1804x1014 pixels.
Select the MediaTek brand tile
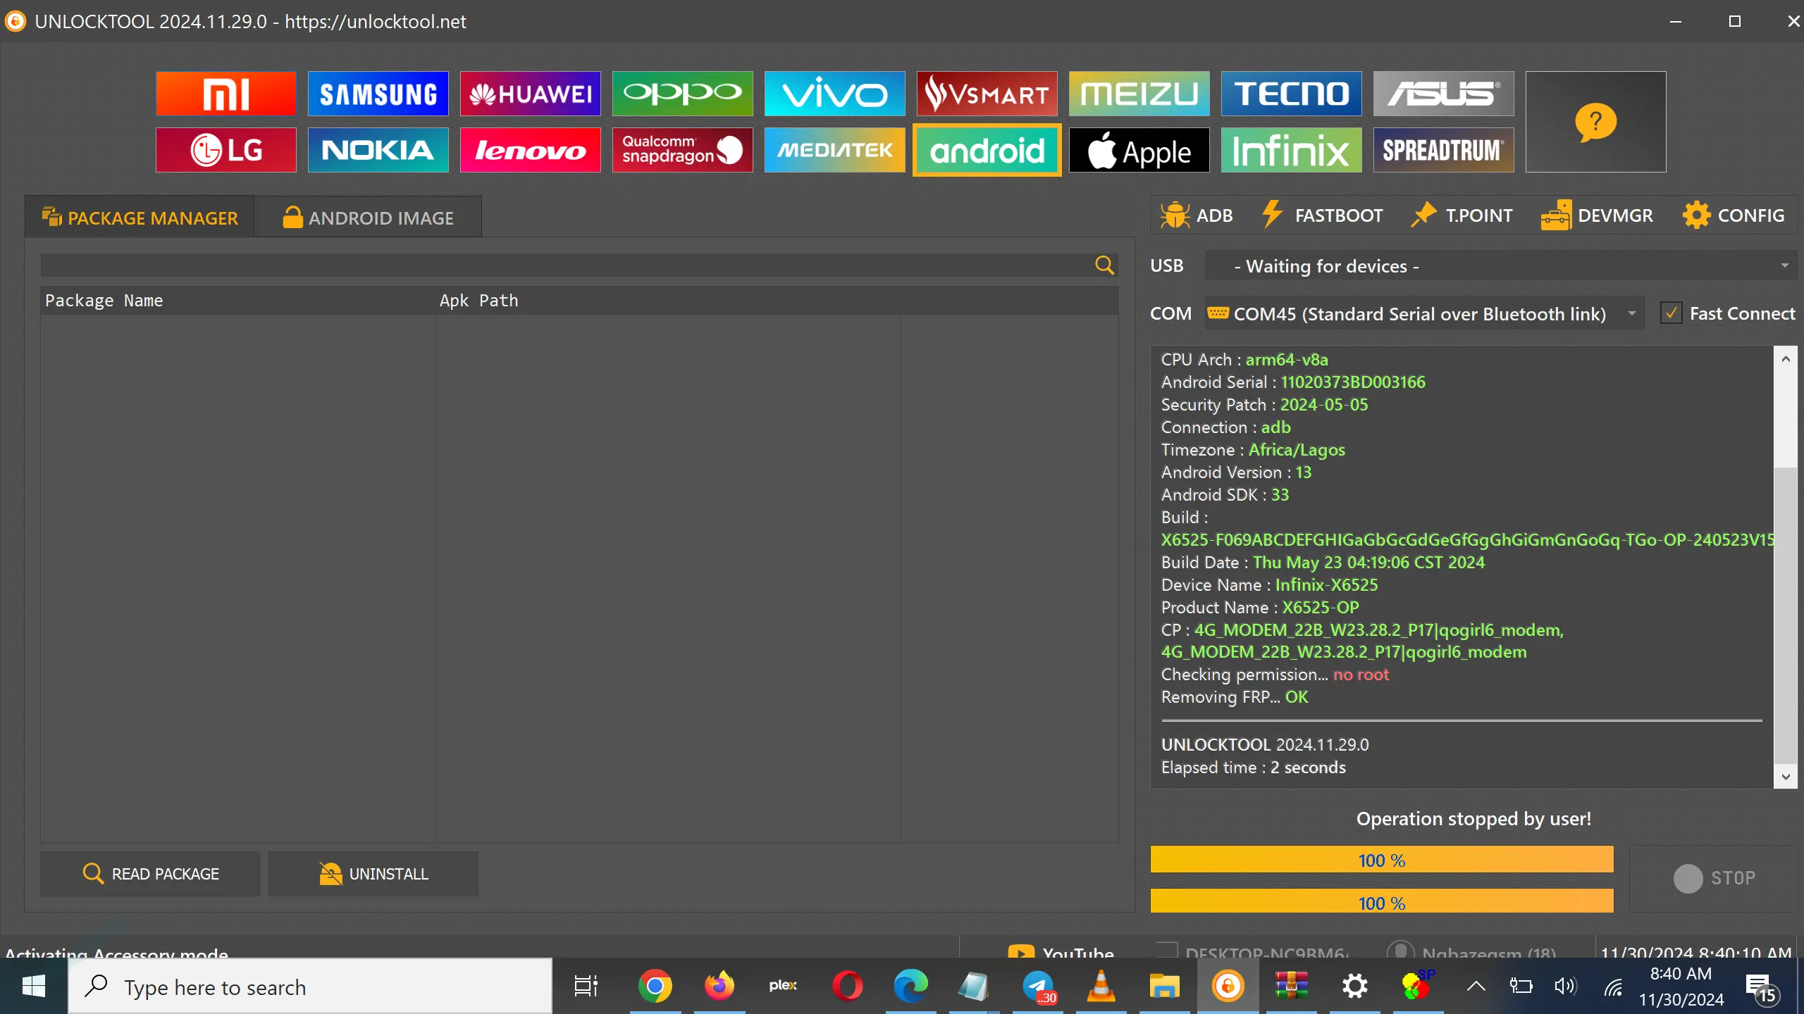(834, 150)
